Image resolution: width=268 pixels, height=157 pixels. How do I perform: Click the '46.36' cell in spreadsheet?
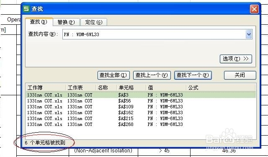[229, 151]
